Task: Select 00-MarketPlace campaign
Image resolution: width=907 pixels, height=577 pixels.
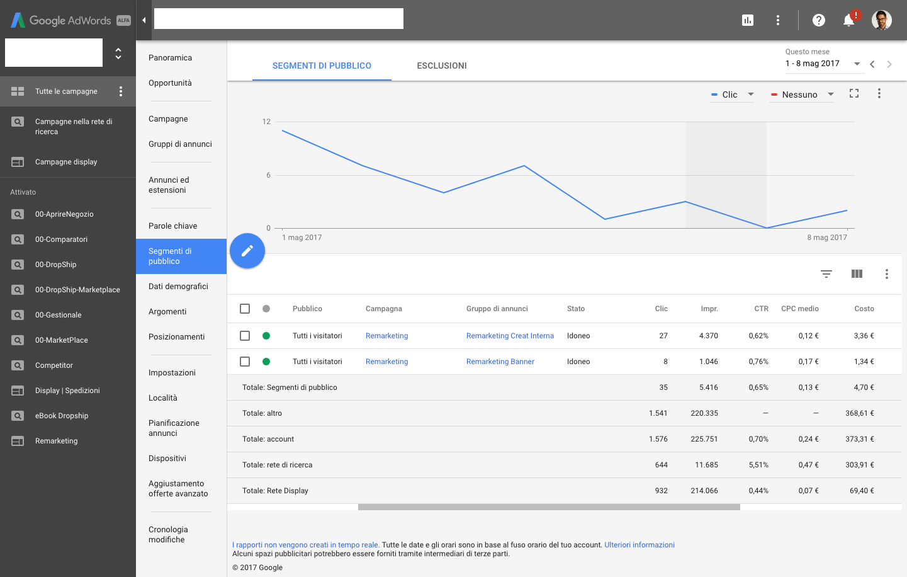Action: [x=62, y=340]
